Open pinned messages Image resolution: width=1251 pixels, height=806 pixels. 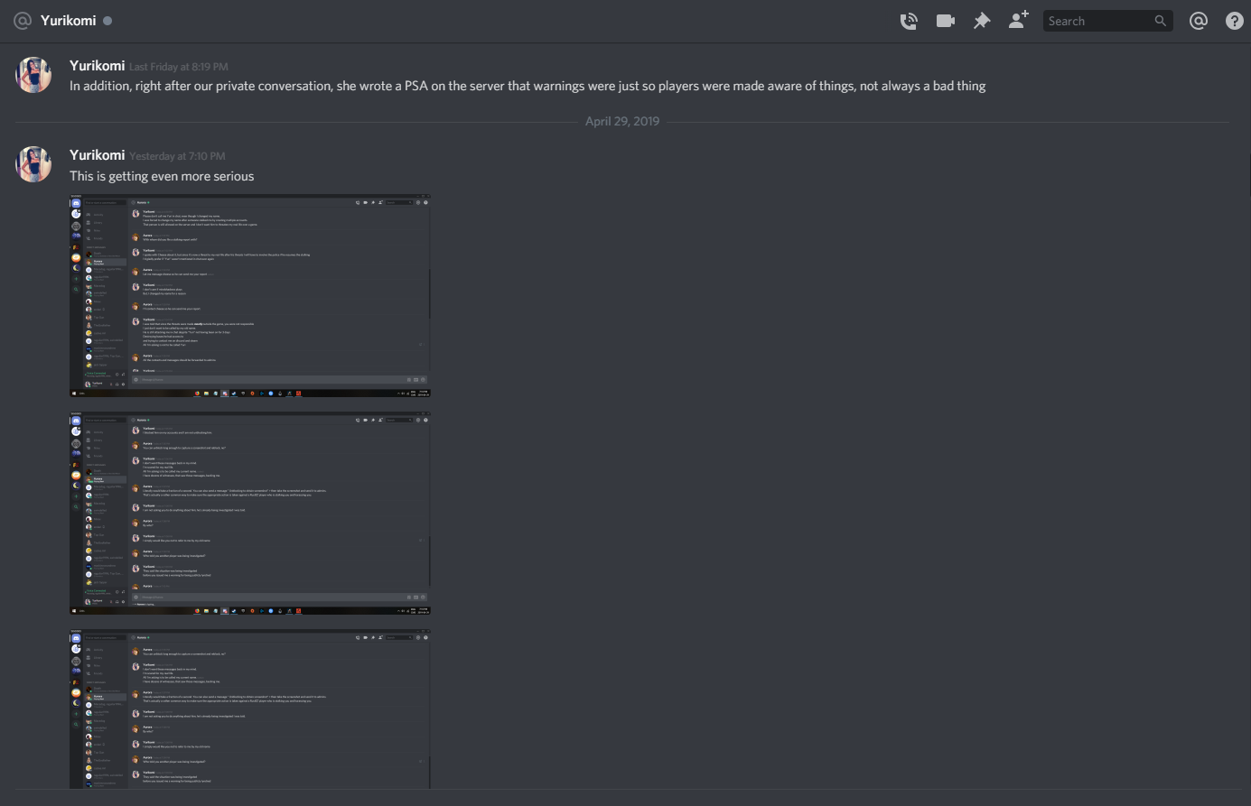tap(982, 21)
